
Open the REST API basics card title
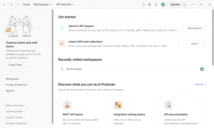[73, 114]
